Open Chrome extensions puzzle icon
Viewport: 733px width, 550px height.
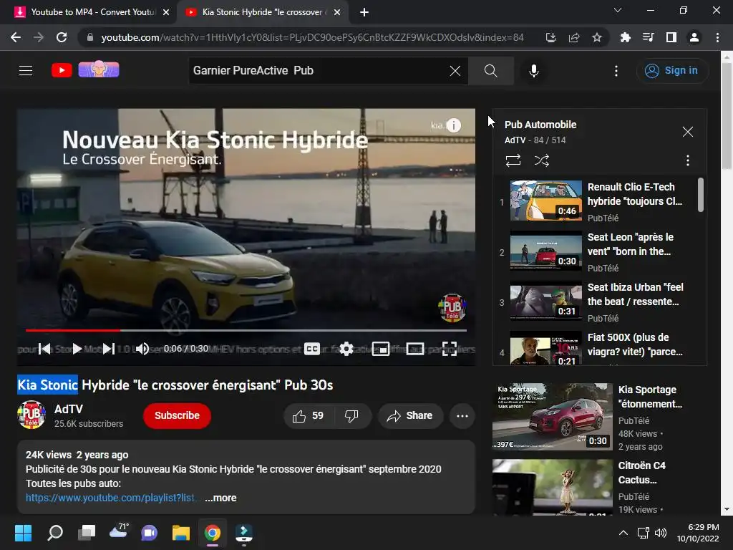point(625,37)
